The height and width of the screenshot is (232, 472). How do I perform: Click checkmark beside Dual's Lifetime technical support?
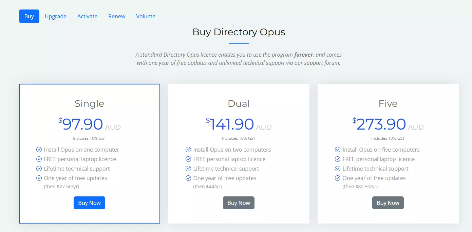coord(188,169)
